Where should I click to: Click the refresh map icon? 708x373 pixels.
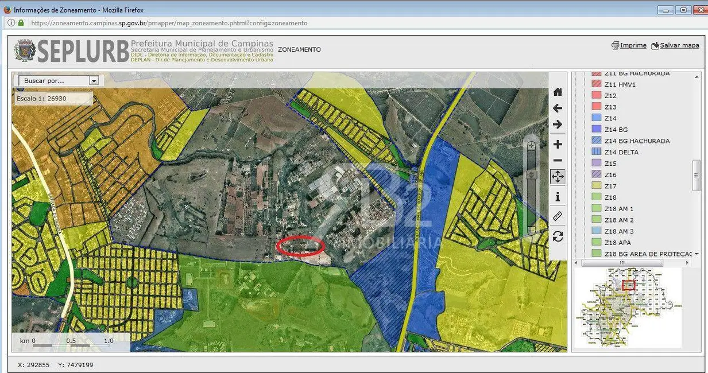(x=558, y=236)
